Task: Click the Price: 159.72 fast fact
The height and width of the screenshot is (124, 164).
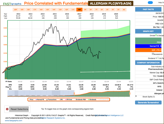Action: [158, 17]
